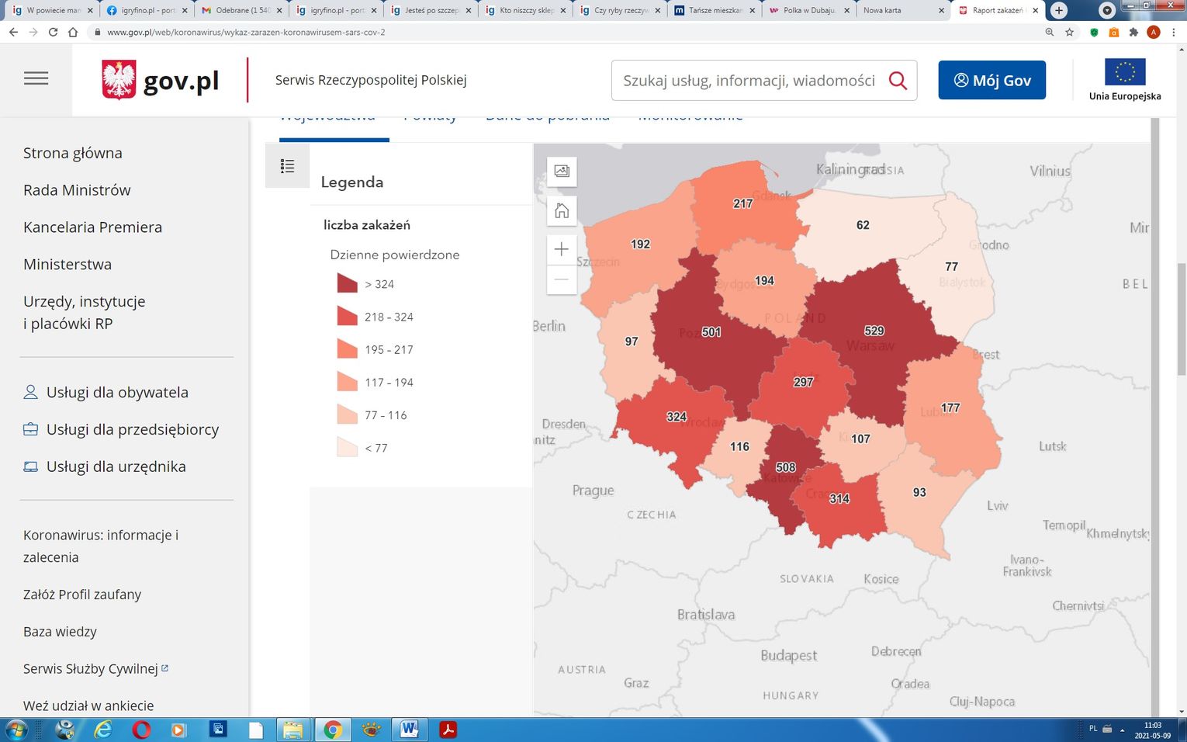Open the Mój Gov login button
The width and height of the screenshot is (1187, 742).
point(991,81)
